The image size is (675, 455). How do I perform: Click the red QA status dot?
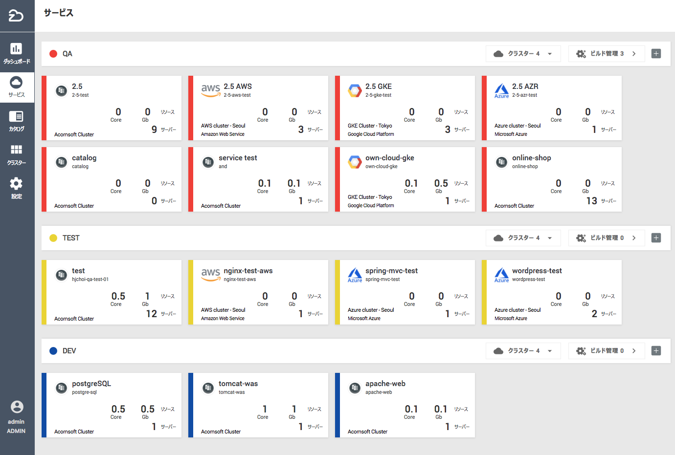coord(53,54)
